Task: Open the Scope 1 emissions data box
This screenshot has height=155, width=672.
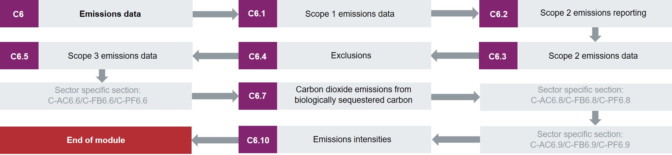Action: point(354,13)
